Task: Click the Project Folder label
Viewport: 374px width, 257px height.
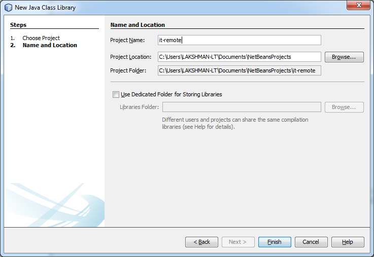Action: coord(128,71)
